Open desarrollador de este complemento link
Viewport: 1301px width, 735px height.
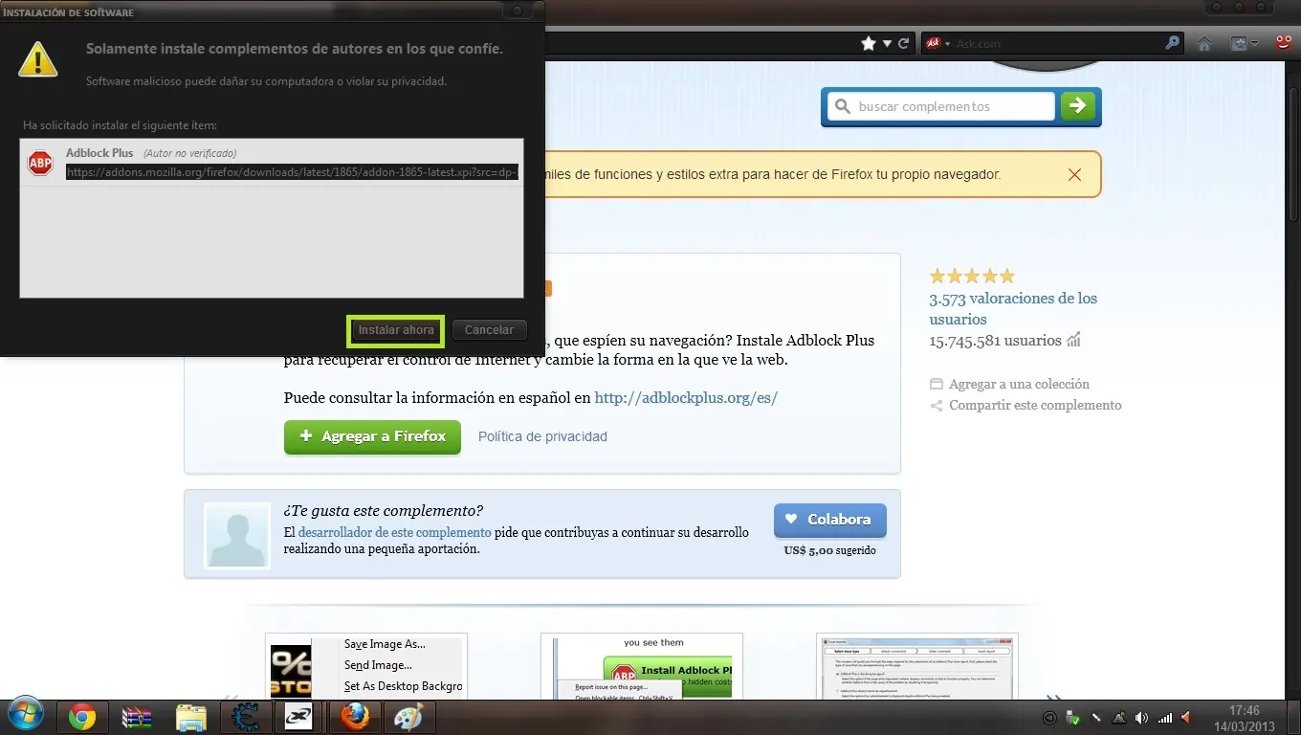pyautogui.click(x=394, y=532)
